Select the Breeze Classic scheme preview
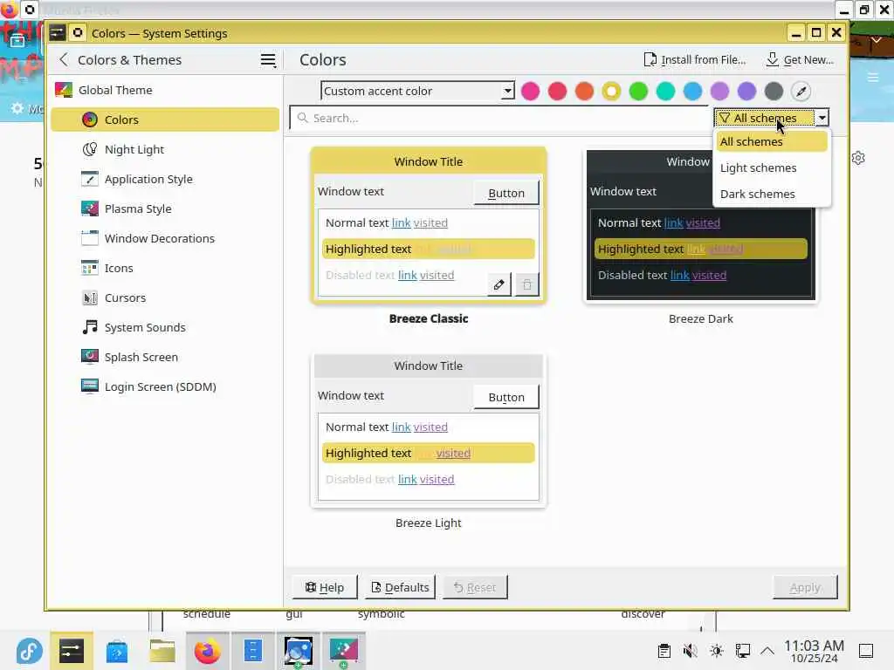The width and height of the screenshot is (894, 670). click(x=429, y=225)
